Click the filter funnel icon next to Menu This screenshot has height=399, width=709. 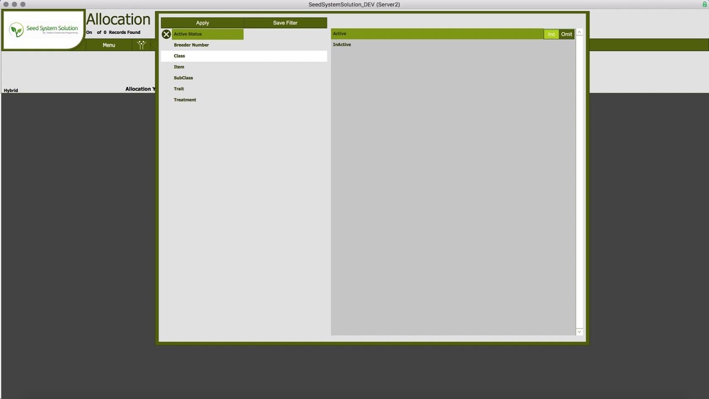[142, 45]
